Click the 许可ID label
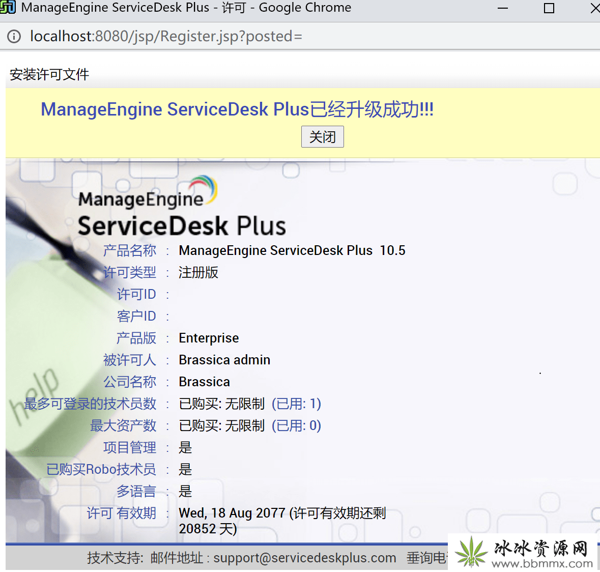 [x=136, y=294]
